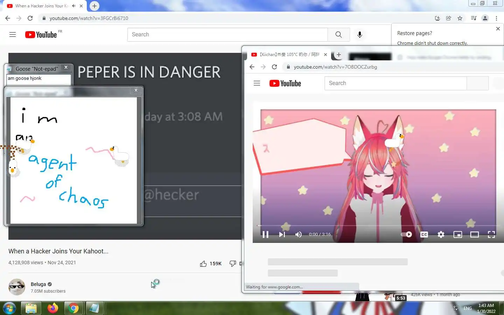Enter fullscreen on Kiichan video
This screenshot has width=504, height=315.
(491, 234)
